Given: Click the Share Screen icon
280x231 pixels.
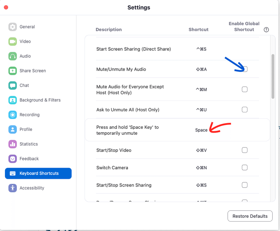Looking at the screenshot, I should 13,71.
